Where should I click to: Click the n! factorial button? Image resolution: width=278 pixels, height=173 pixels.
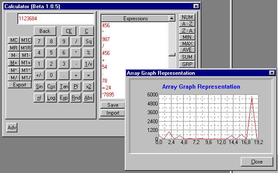click(x=39, y=98)
